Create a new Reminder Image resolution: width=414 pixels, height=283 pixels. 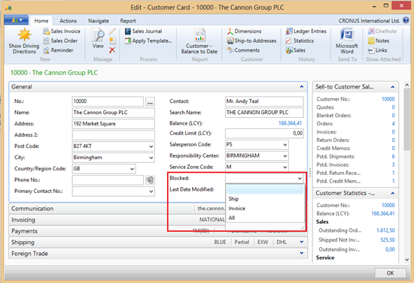tap(59, 50)
